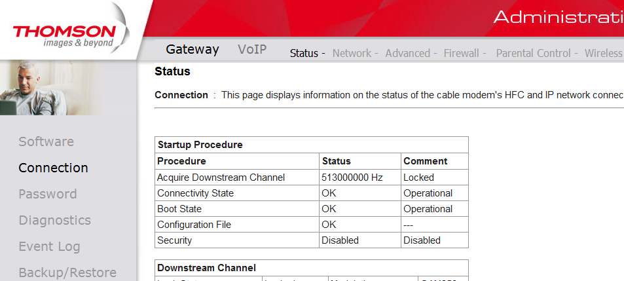Select Connection in the sidebar
624x281 pixels.
point(53,168)
